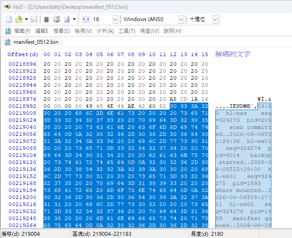This screenshot has width=292, height=238.
Task: Open the 分析(A) menu
Action: pos(105,31)
